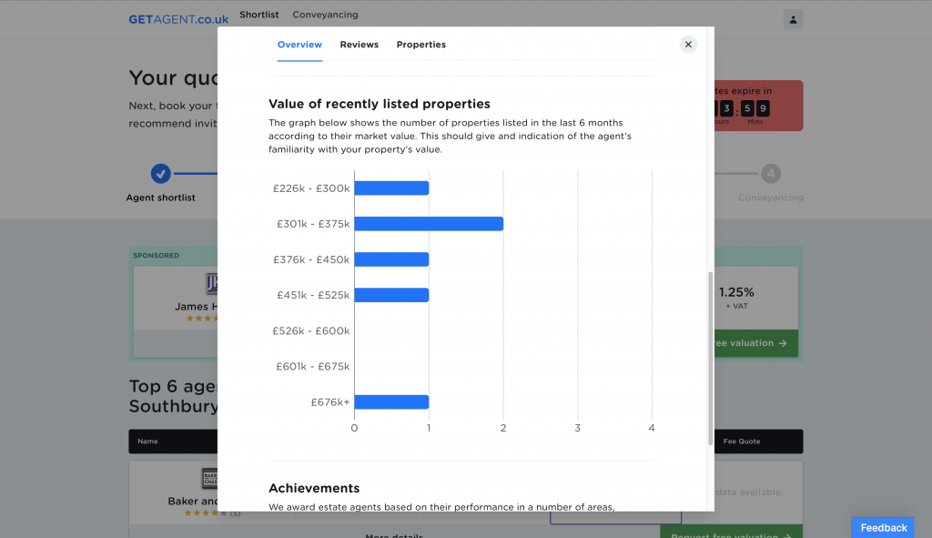This screenshot has width=932, height=538.
Task: Open the user profile icon
Action: pos(793,19)
